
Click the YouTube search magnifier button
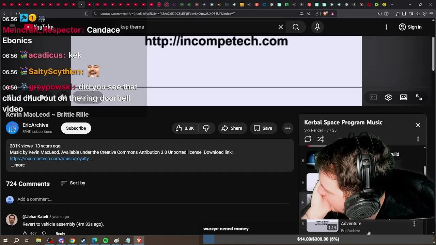click(296, 27)
